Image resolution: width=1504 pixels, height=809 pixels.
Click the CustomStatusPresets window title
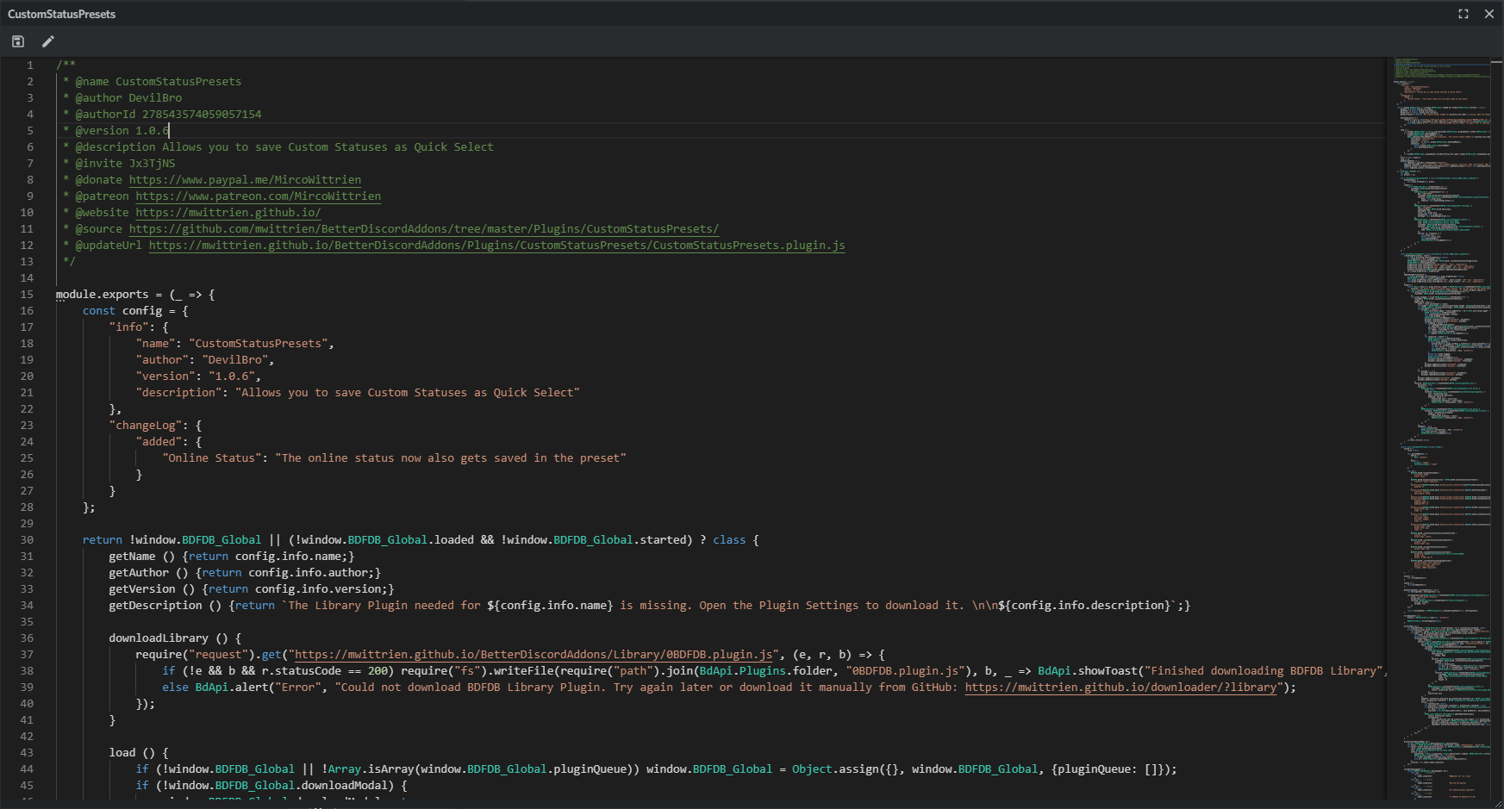pos(61,14)
